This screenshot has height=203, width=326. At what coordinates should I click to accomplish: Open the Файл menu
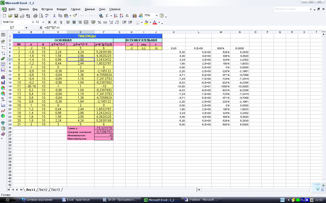[x=12, y=9]
